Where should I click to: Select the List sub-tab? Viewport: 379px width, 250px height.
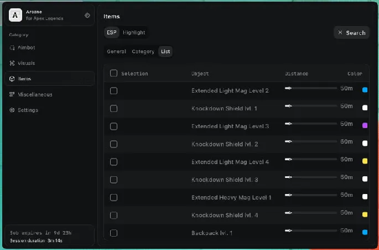165,52
